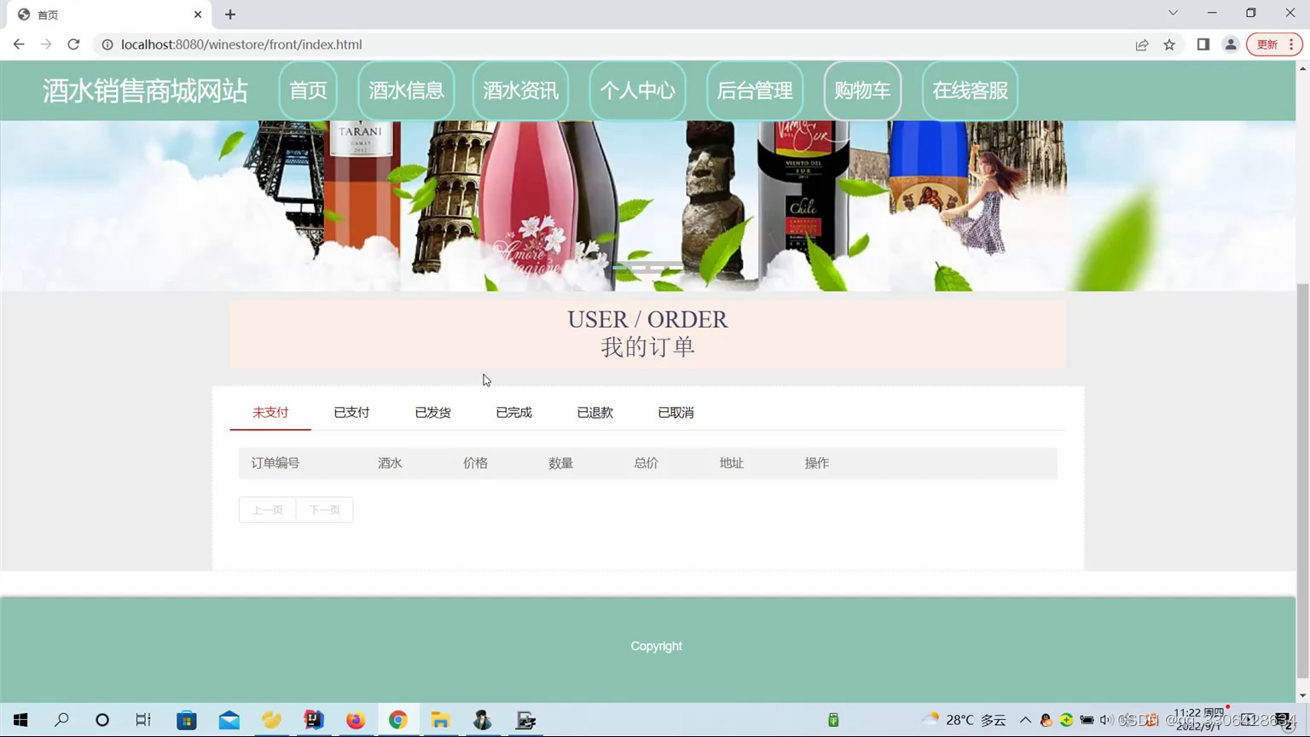Viewport: 1310px width, 737px height.
Task: Open the Windows Start menu
Action: (x=20, y=720)
